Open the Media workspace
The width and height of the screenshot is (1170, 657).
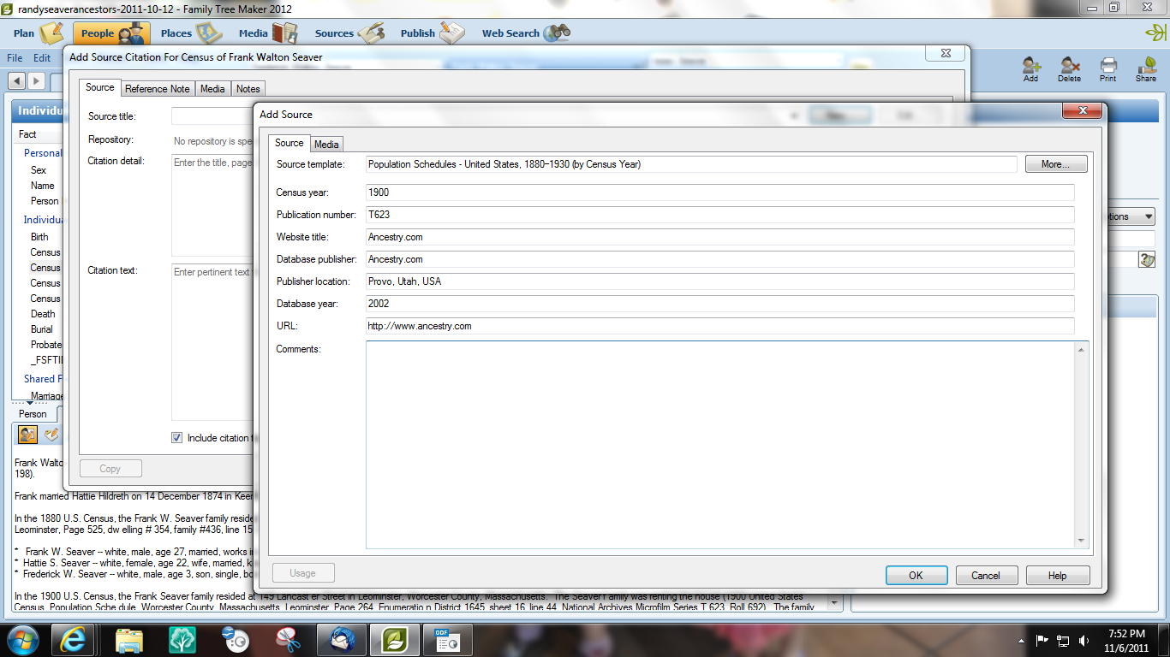tap(267, 33)
